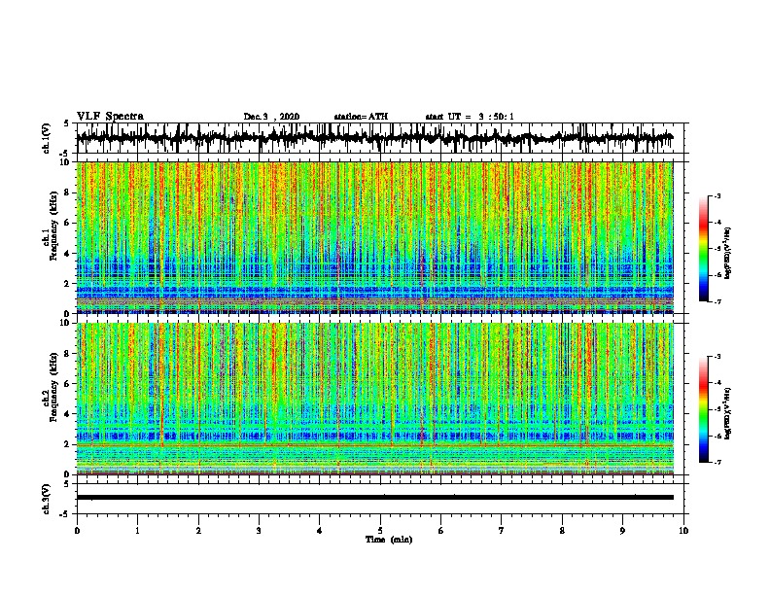Click the "station= ATH" header text
The height and width of the screenshot is (595, 770).
(361, 117)
